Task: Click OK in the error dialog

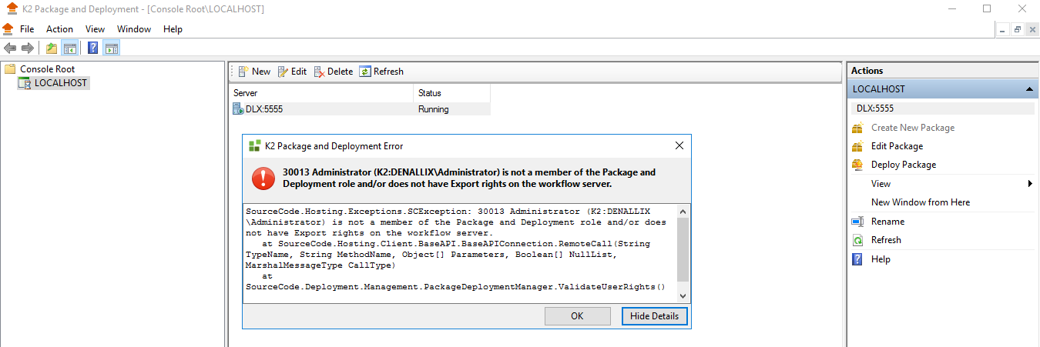Action: click(x=577, y=316)
